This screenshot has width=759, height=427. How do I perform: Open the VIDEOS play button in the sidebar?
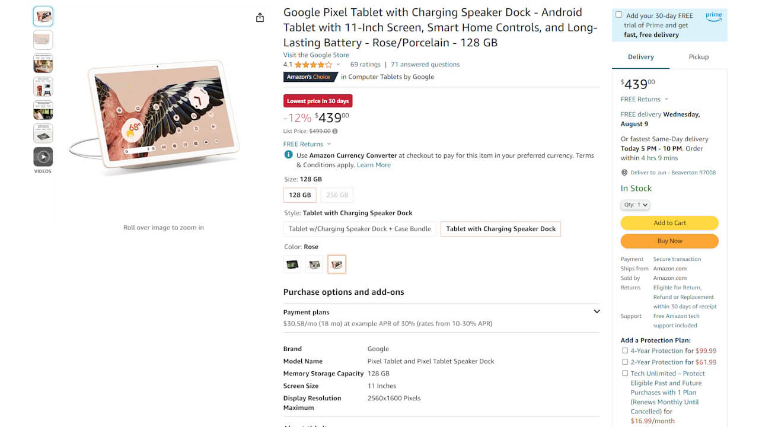pyautogui.click(x=43, y=157)
